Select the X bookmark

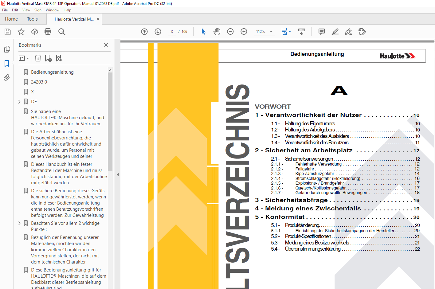[x=32, y=92]
